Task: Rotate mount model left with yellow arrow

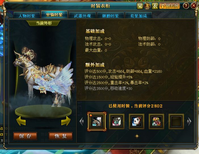Action: pyautogui.click(x=21, y=121)
